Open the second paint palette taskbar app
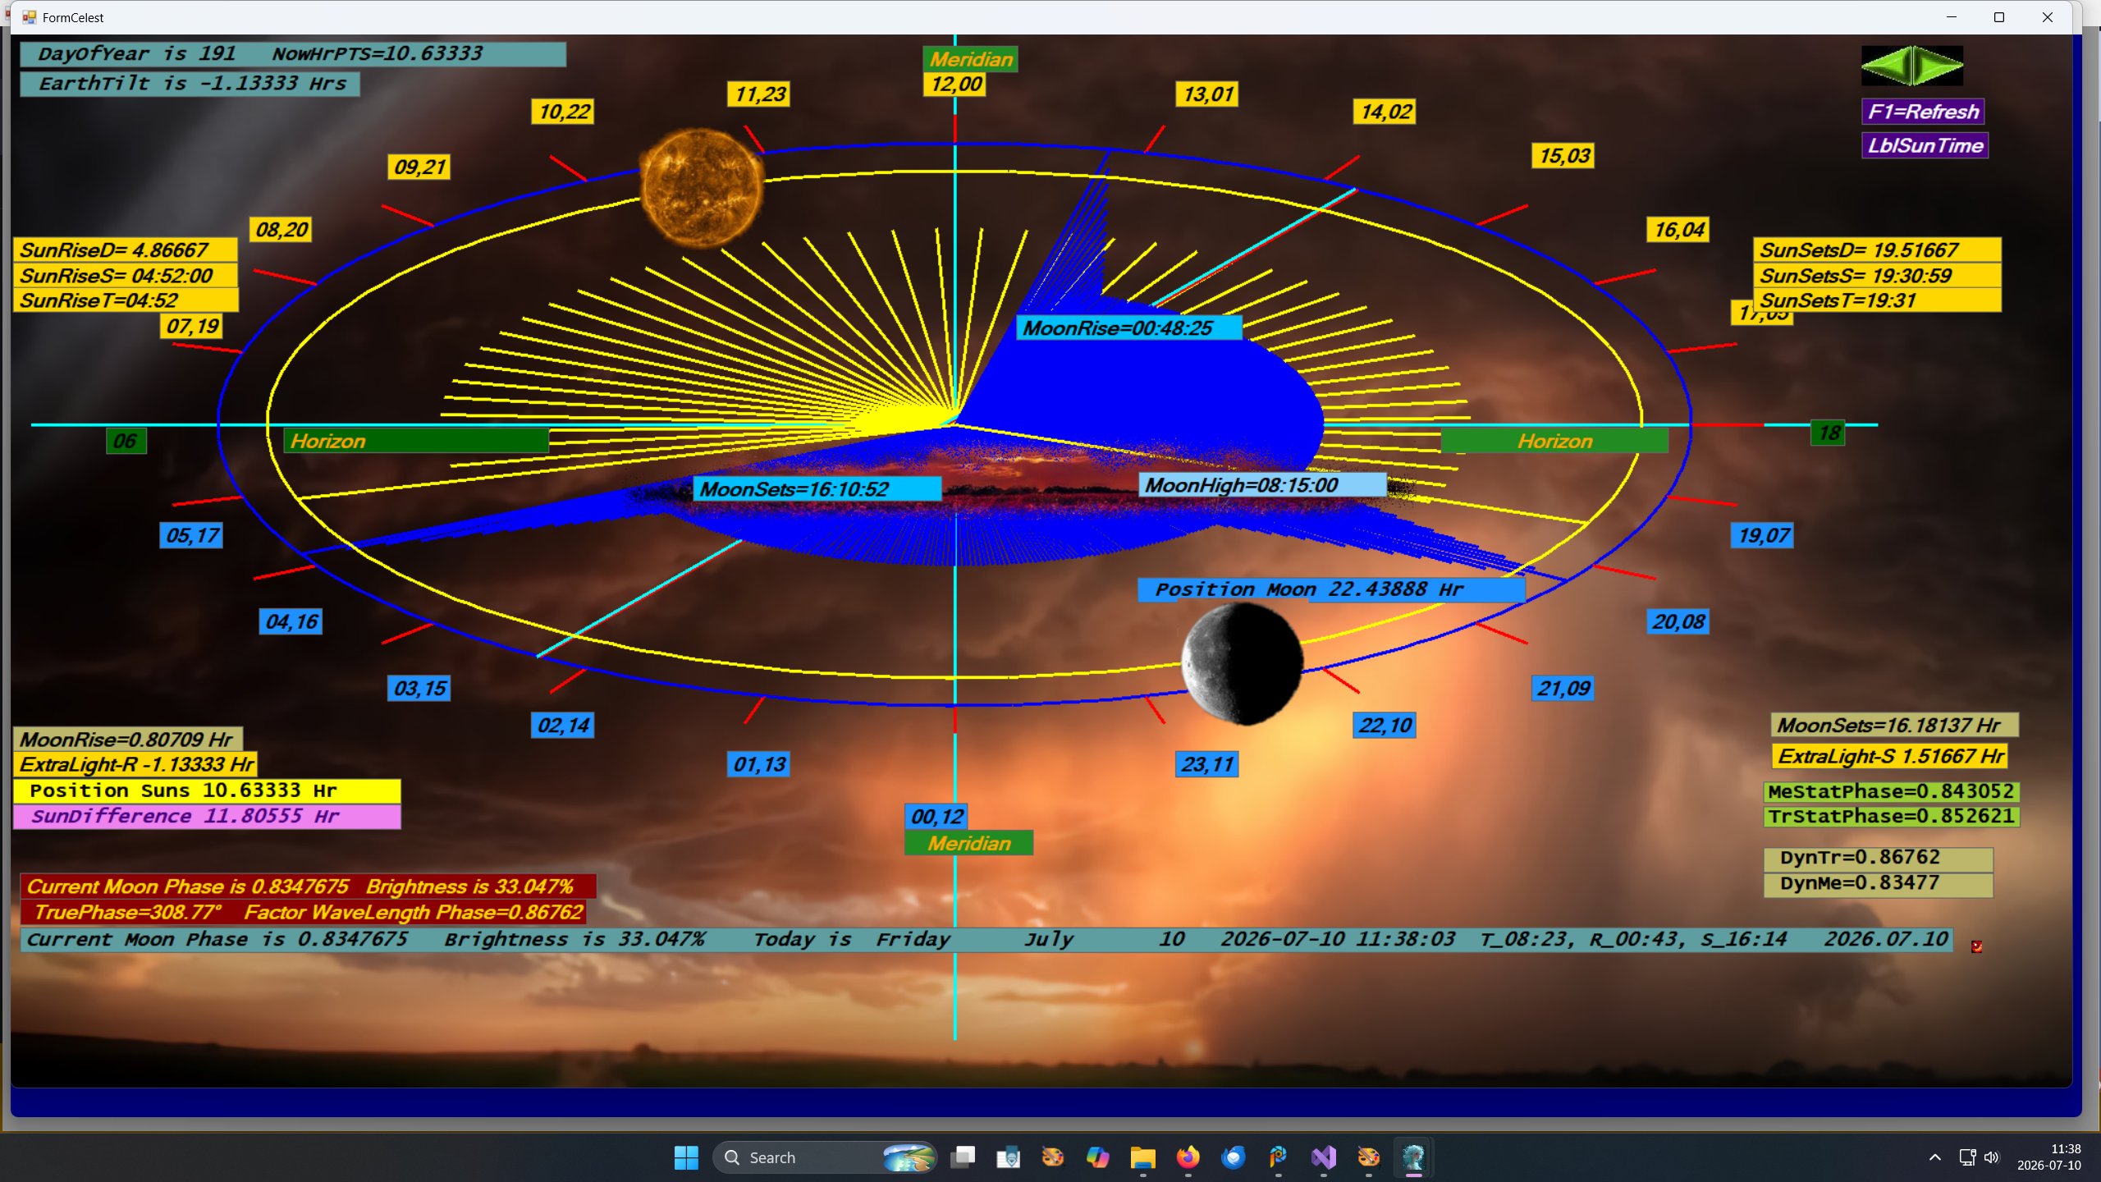2101x1182 pixels. point(1368,1157)
